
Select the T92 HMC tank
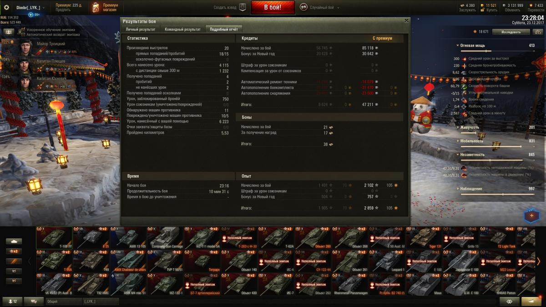coord(91,284)
